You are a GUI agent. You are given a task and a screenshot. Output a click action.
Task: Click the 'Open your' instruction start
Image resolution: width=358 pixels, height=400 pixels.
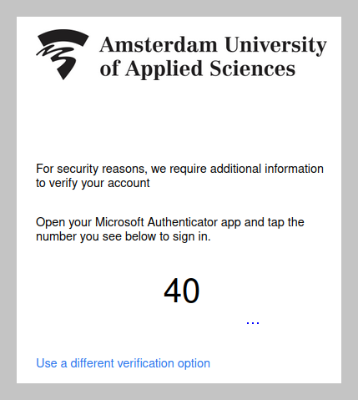coord(64,223)
